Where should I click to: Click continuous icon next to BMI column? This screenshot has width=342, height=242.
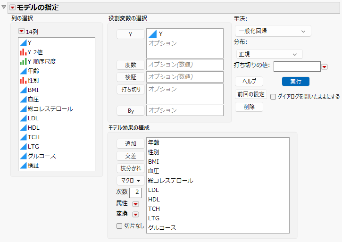click(x=23, y=90)
